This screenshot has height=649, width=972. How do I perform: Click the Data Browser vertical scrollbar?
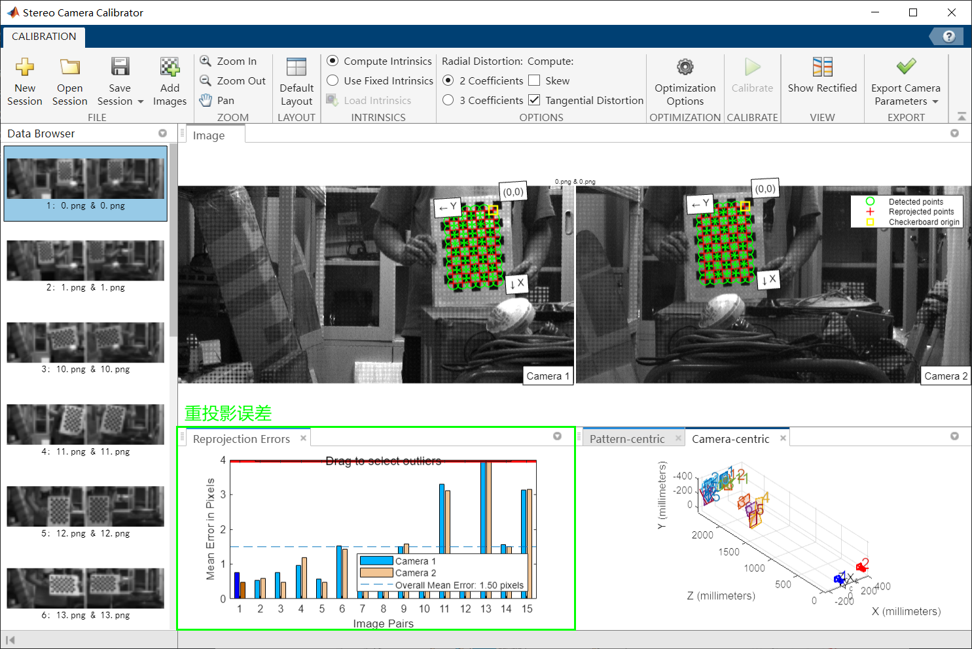point(173,240)
